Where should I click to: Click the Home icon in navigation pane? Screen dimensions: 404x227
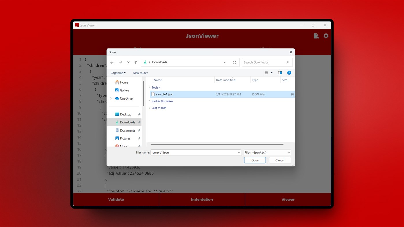pos(117,82)
